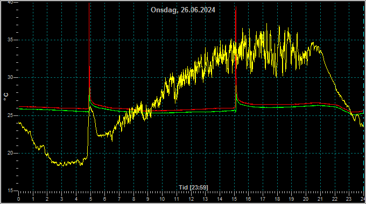The height and width of the screenshot is (204, 366).
Task: Pick hour 7 on the time axis
Action: coord(119,199)
